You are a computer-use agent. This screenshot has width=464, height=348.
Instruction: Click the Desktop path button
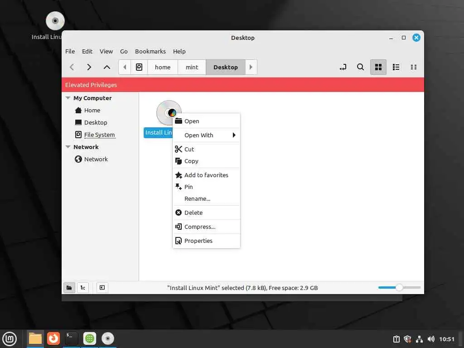click(226, 67)
